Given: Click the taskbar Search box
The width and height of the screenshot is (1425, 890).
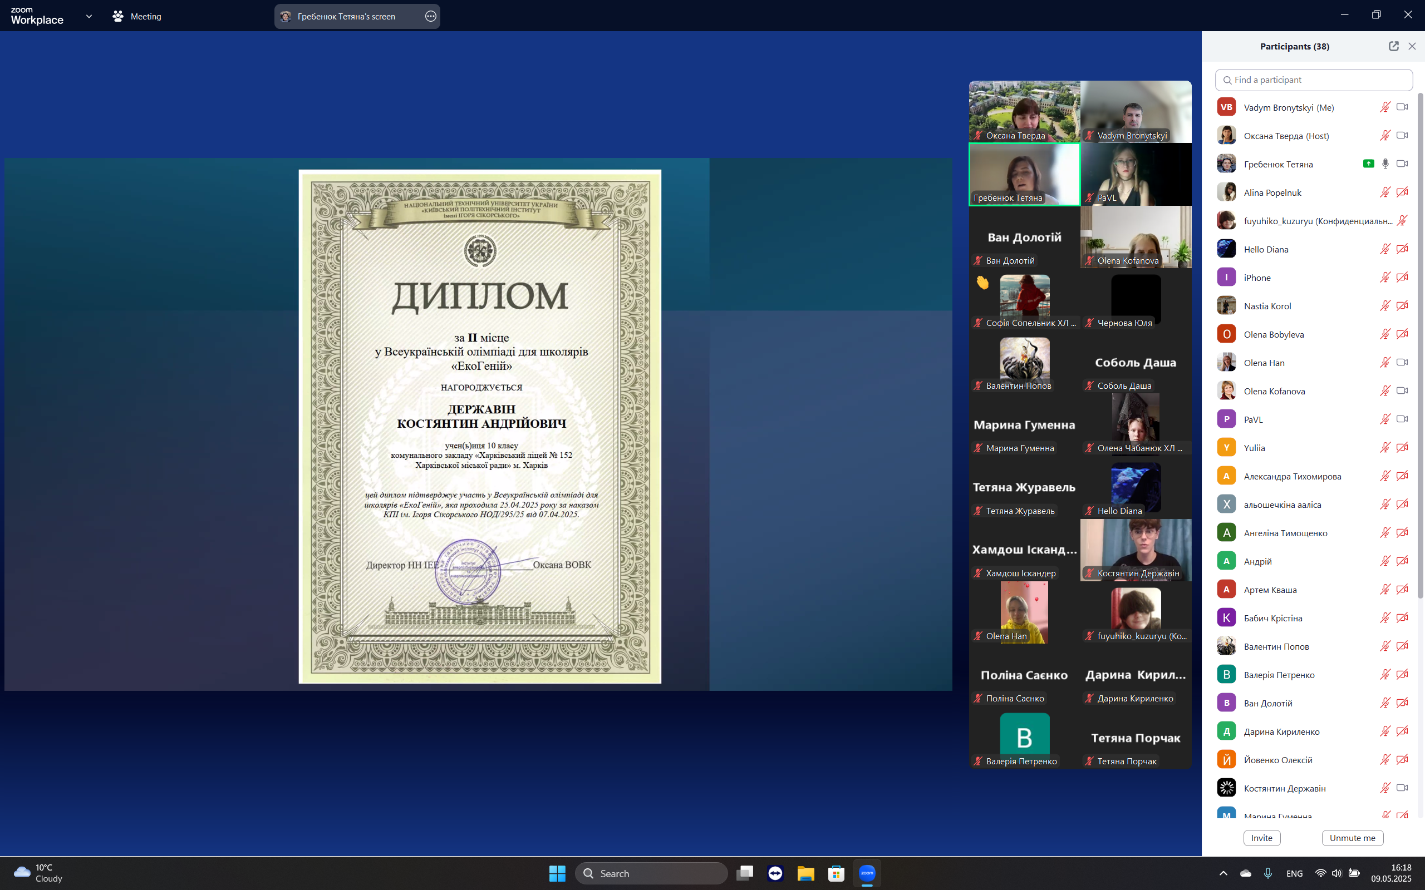Looking at the screenshot, I should click(x=651, y=873).
